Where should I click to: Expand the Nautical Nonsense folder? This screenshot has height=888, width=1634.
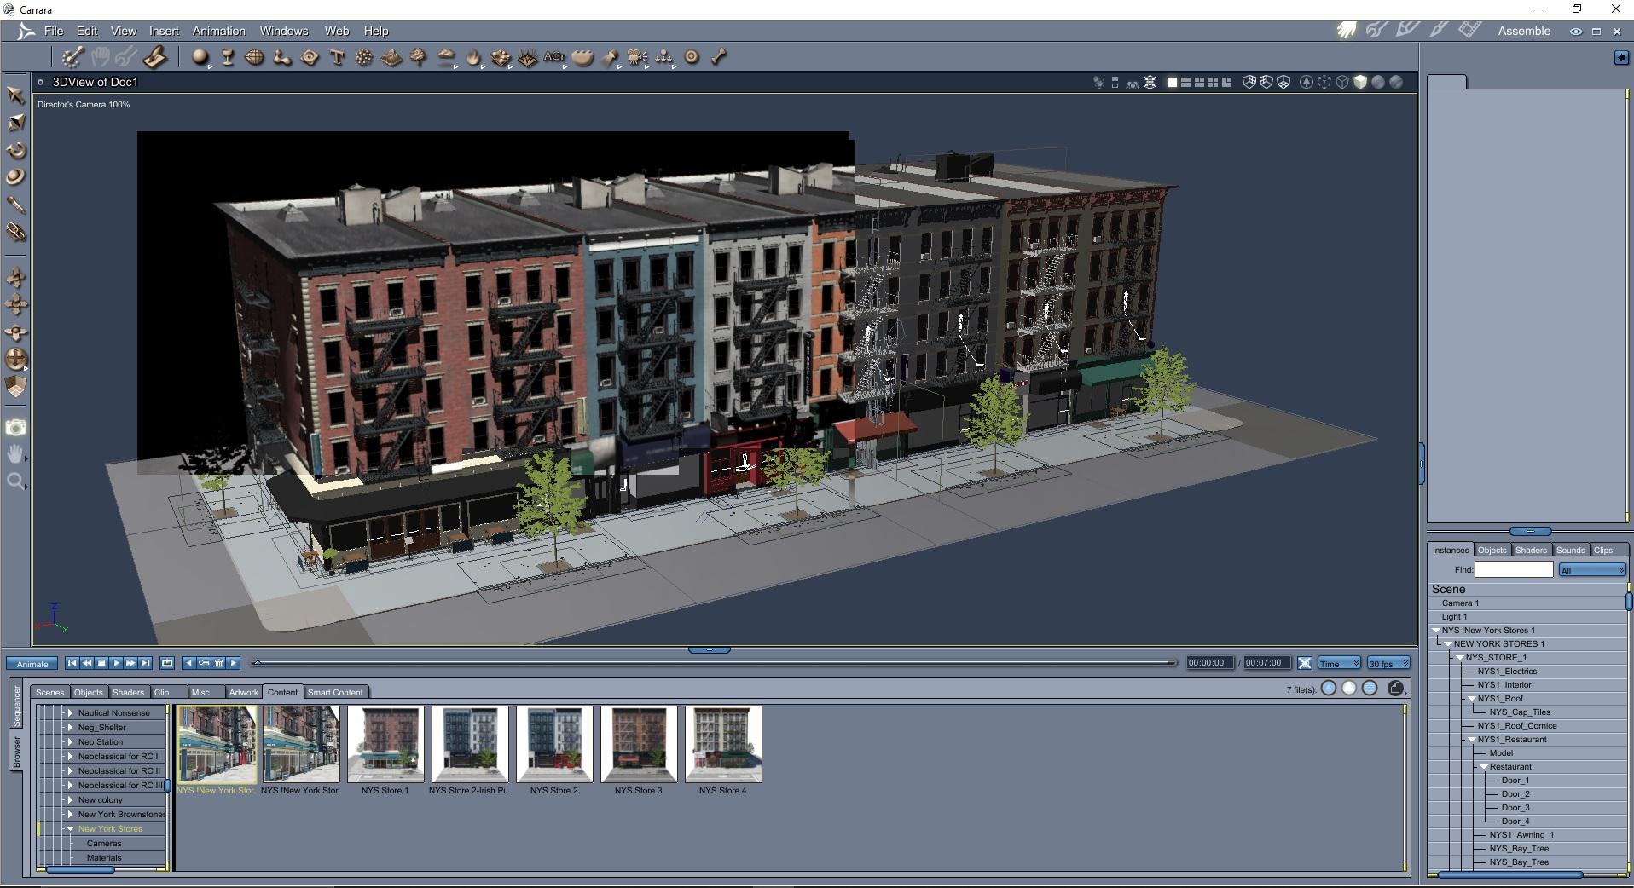71,712
